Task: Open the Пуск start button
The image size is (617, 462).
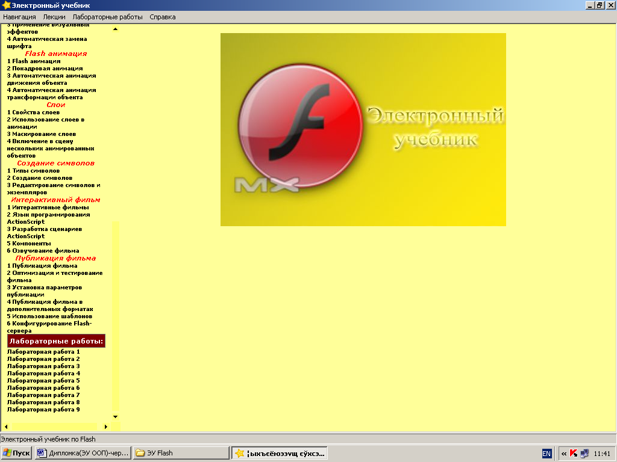Action: coord(16,453)
